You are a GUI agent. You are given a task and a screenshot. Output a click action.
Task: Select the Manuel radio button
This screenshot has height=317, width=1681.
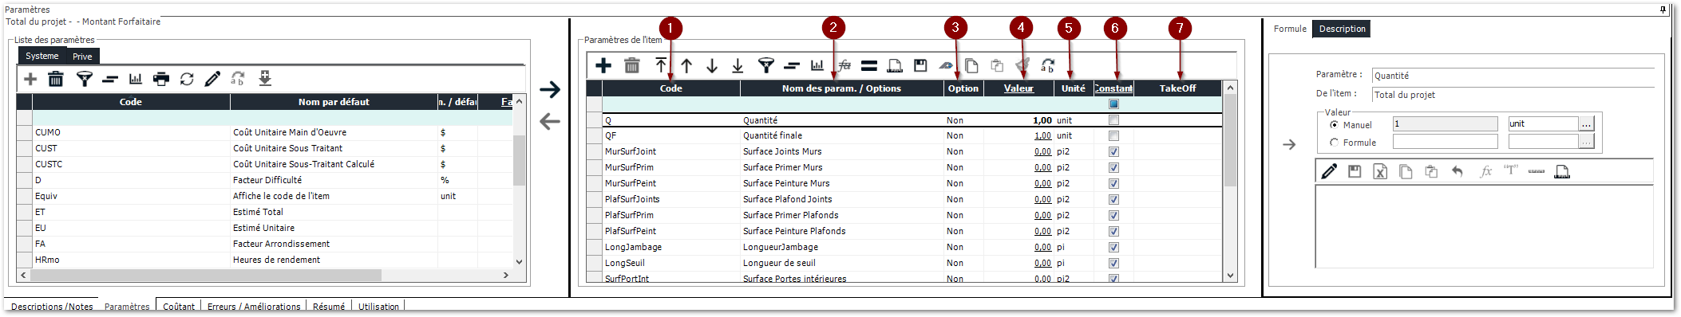pyautogui.click(x=1334, y=125)
